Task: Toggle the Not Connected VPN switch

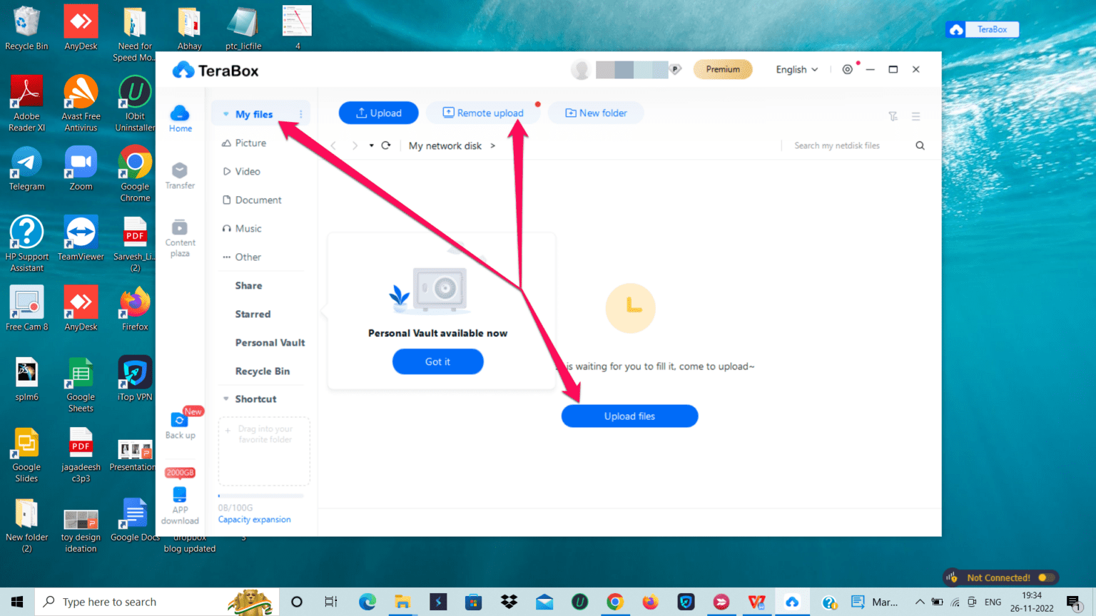Action: click(x=1046, y=577)
